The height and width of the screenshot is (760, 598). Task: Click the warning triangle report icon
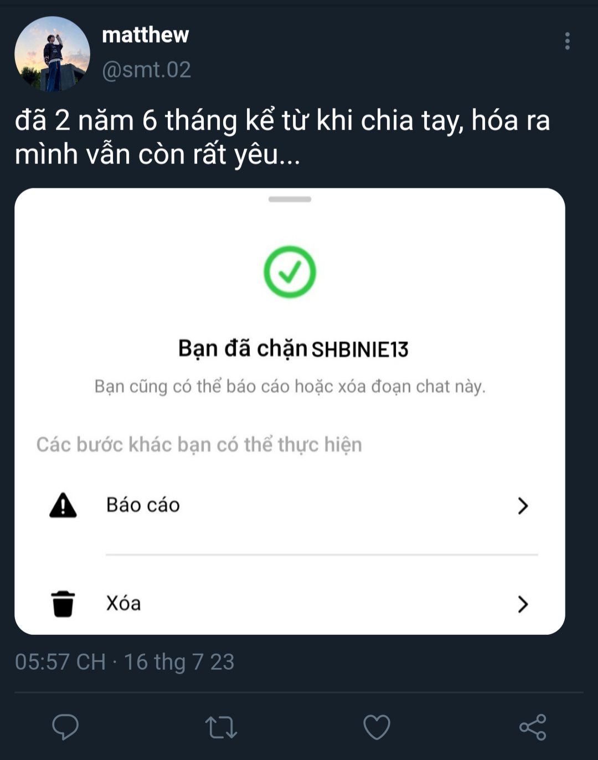pyautogui.click(x=63, y=505)
